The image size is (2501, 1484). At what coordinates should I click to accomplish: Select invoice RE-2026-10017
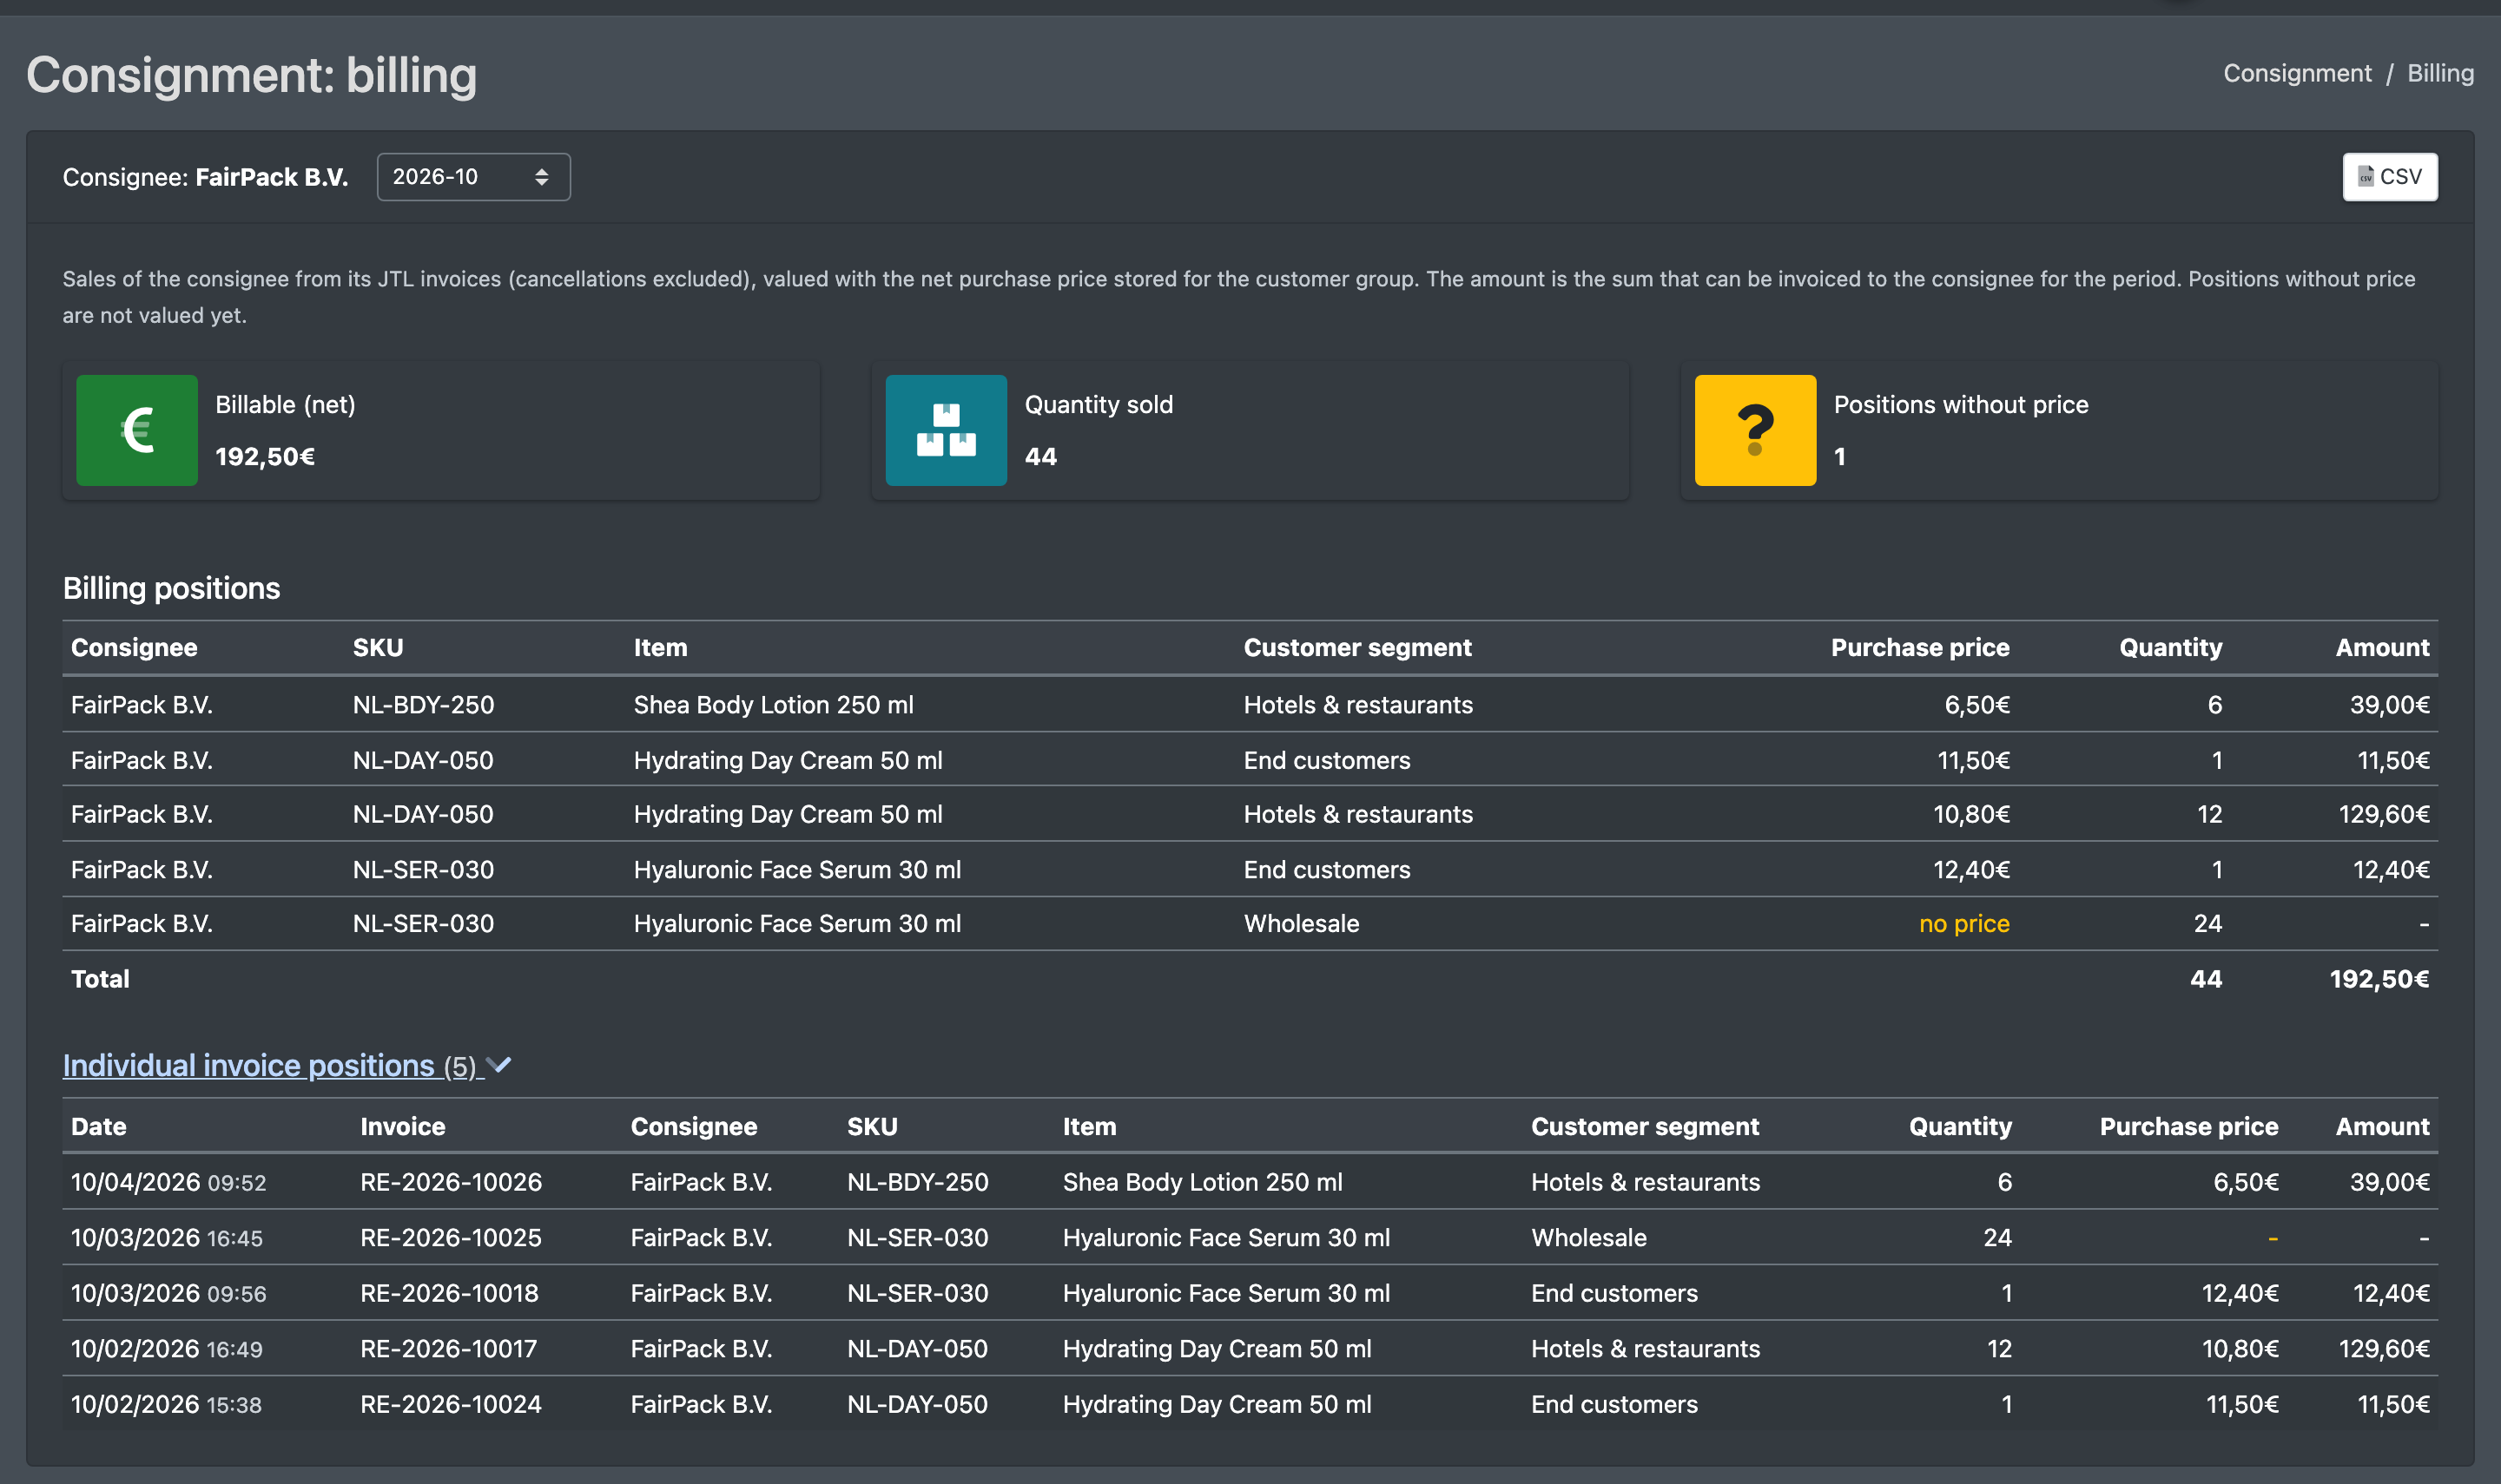pos(448,1348)
